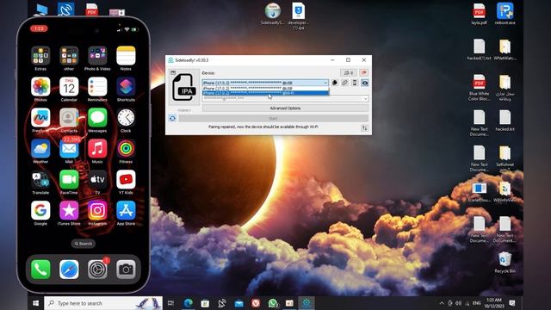Click the Advanced Options button
This screenshot has height=310, width=551.
(285, 108)
